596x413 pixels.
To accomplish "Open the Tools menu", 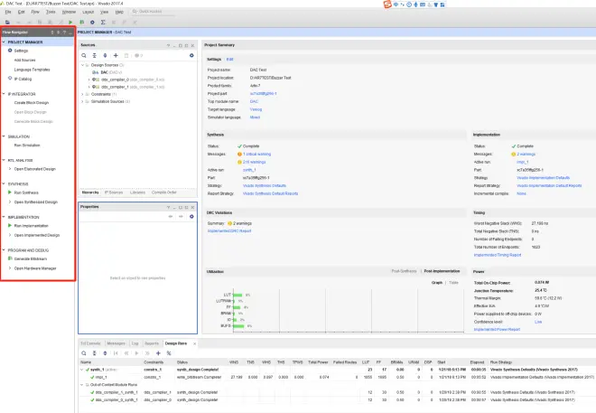I will (x=51, y=12).
